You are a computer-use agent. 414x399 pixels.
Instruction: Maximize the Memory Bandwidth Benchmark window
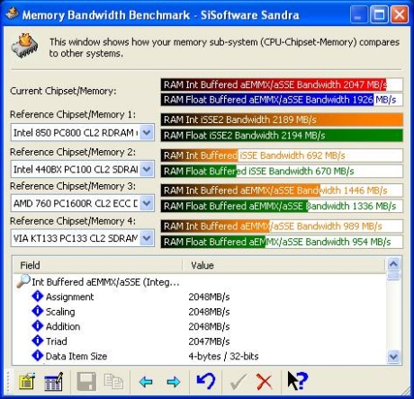tap(379, 14)
